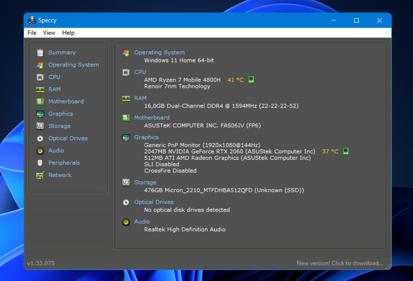This screenshot has height=281, width=413.
Task: Click the Summary clipboard icon in sidebar
Action: [x=40, y=52]
